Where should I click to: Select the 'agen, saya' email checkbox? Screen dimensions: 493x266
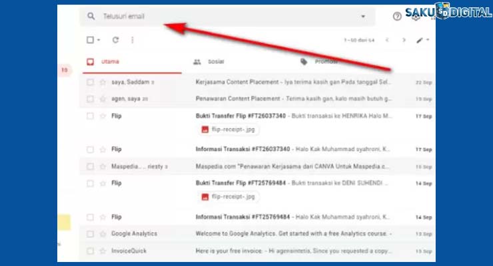pos(90,99)
